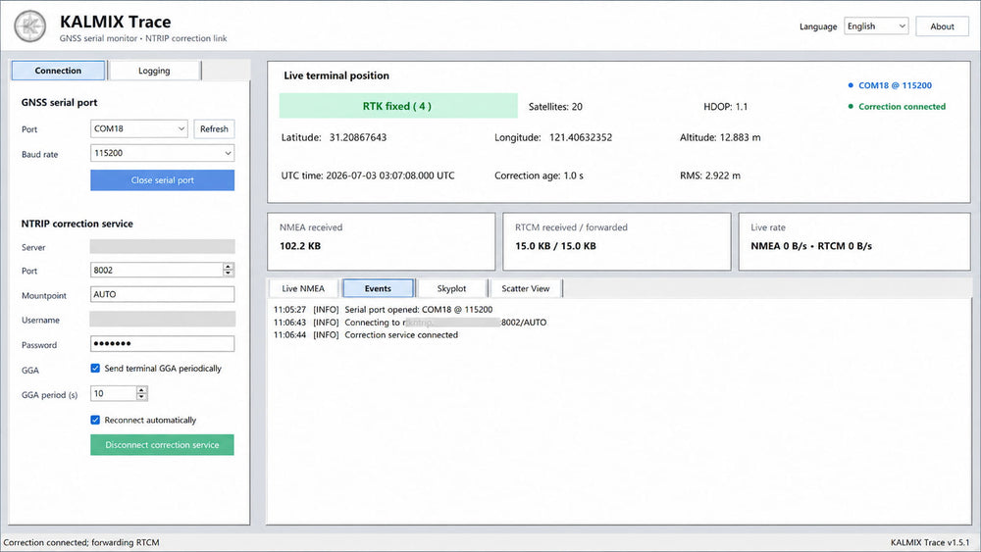This screenshot has height=552, width=981.
Task: Click the Satellites: 20 text
Action: [x=555, y=107]
